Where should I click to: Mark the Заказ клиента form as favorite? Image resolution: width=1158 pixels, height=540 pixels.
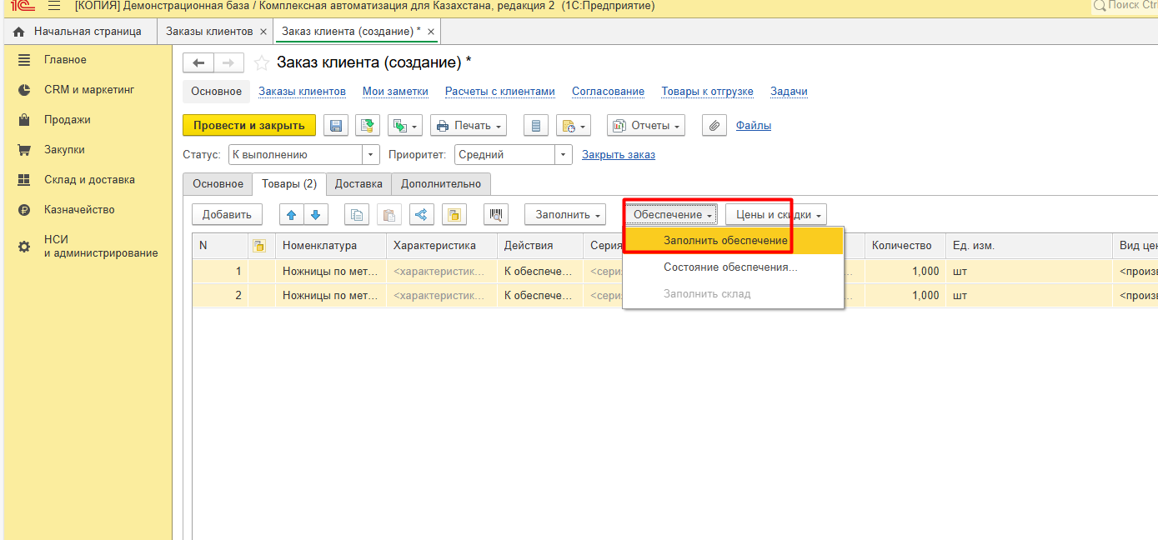pos(262,63)
